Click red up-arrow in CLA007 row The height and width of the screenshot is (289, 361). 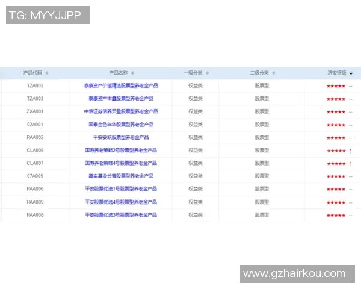[350, 164]
